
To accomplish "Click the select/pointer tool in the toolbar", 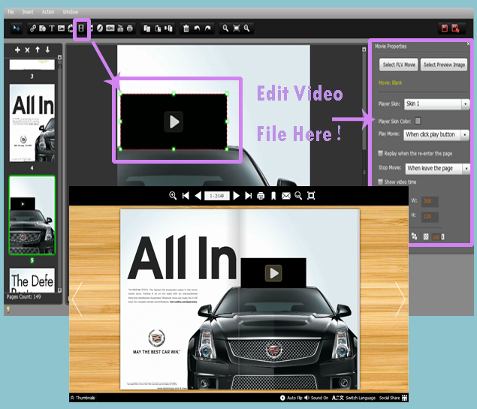I will point(16,29).
